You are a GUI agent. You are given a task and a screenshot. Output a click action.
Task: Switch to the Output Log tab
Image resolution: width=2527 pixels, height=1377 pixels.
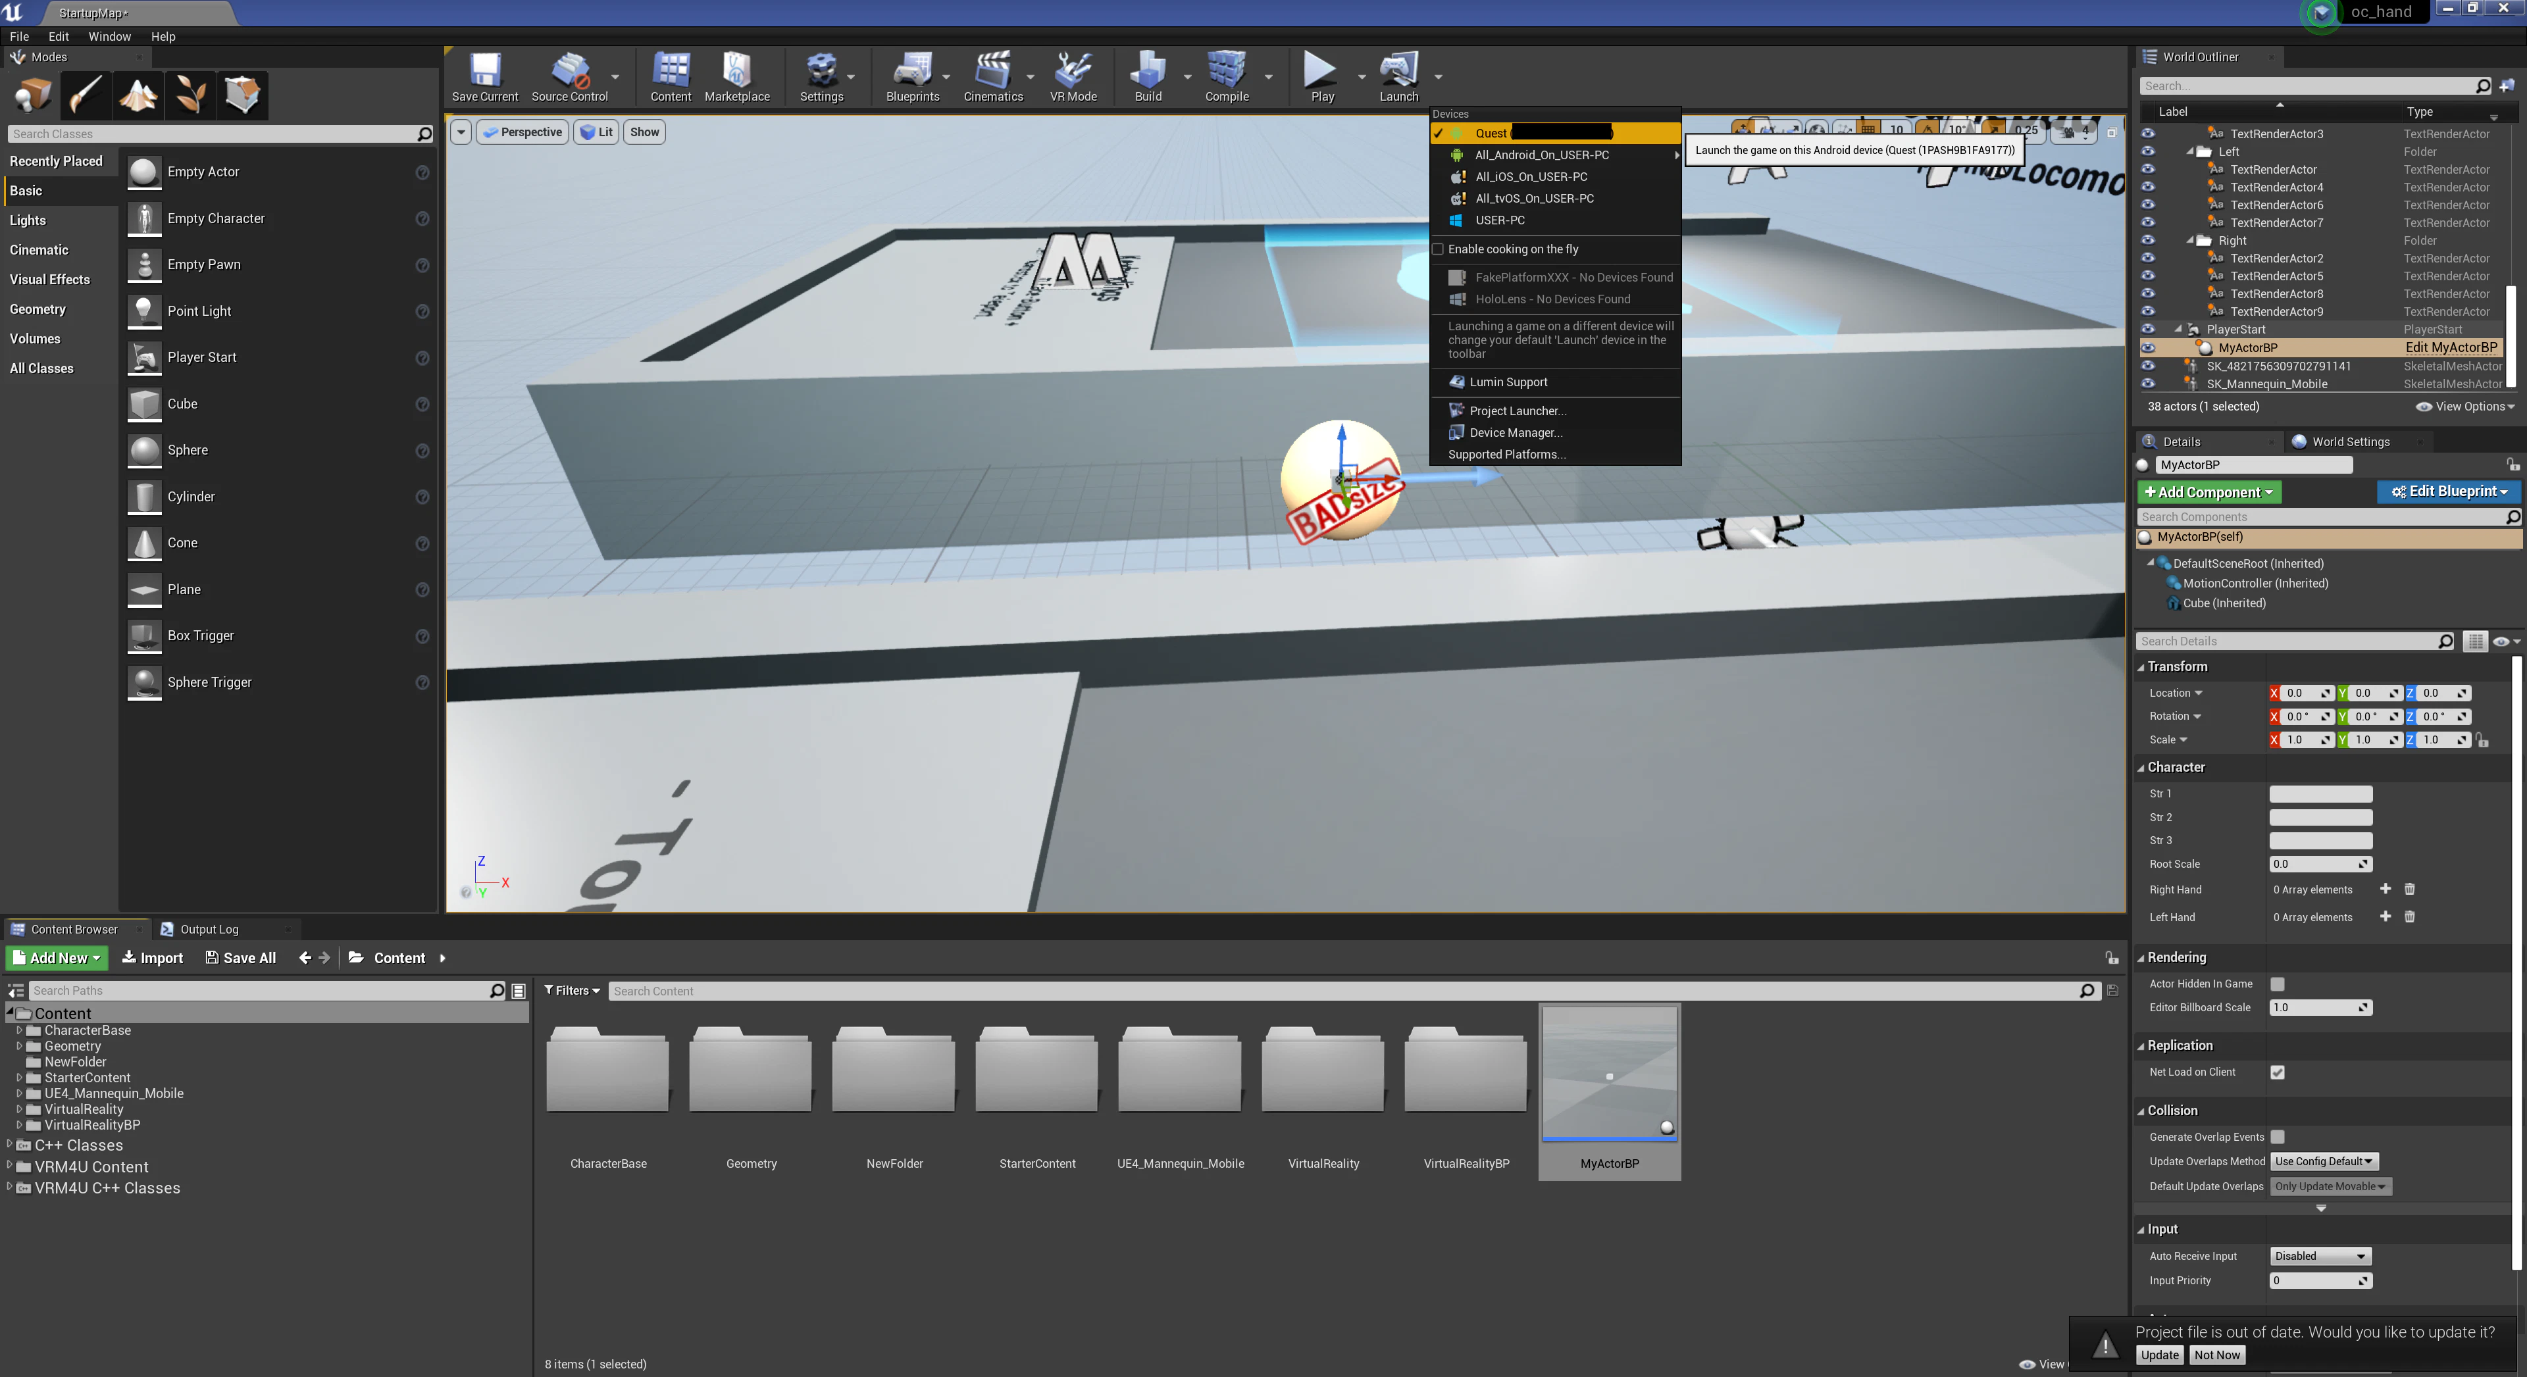209,929
